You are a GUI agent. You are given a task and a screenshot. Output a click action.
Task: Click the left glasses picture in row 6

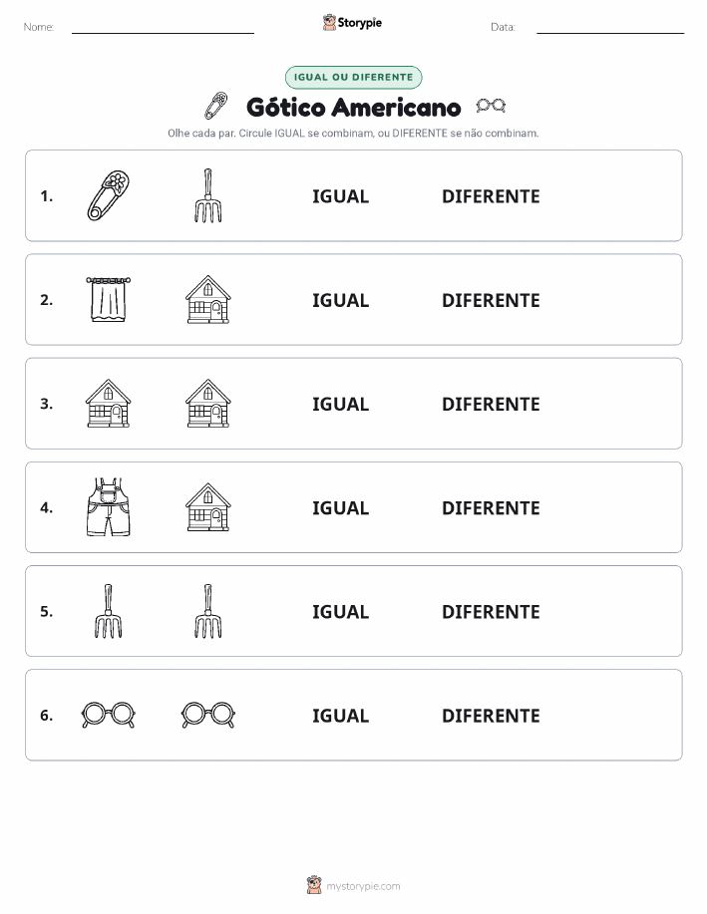109,715
